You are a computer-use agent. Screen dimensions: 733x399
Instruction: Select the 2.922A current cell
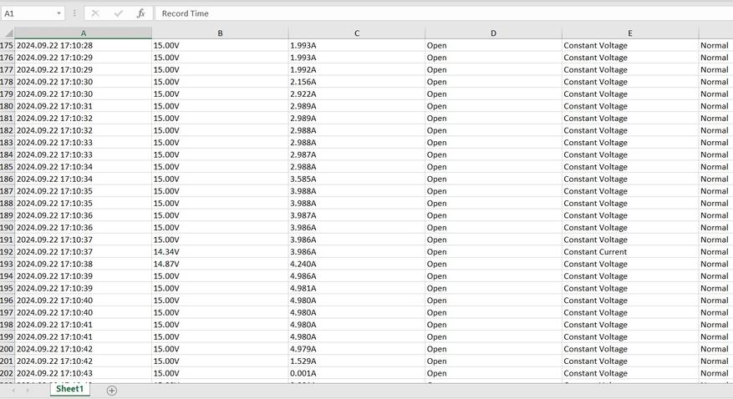coord(357,93)
